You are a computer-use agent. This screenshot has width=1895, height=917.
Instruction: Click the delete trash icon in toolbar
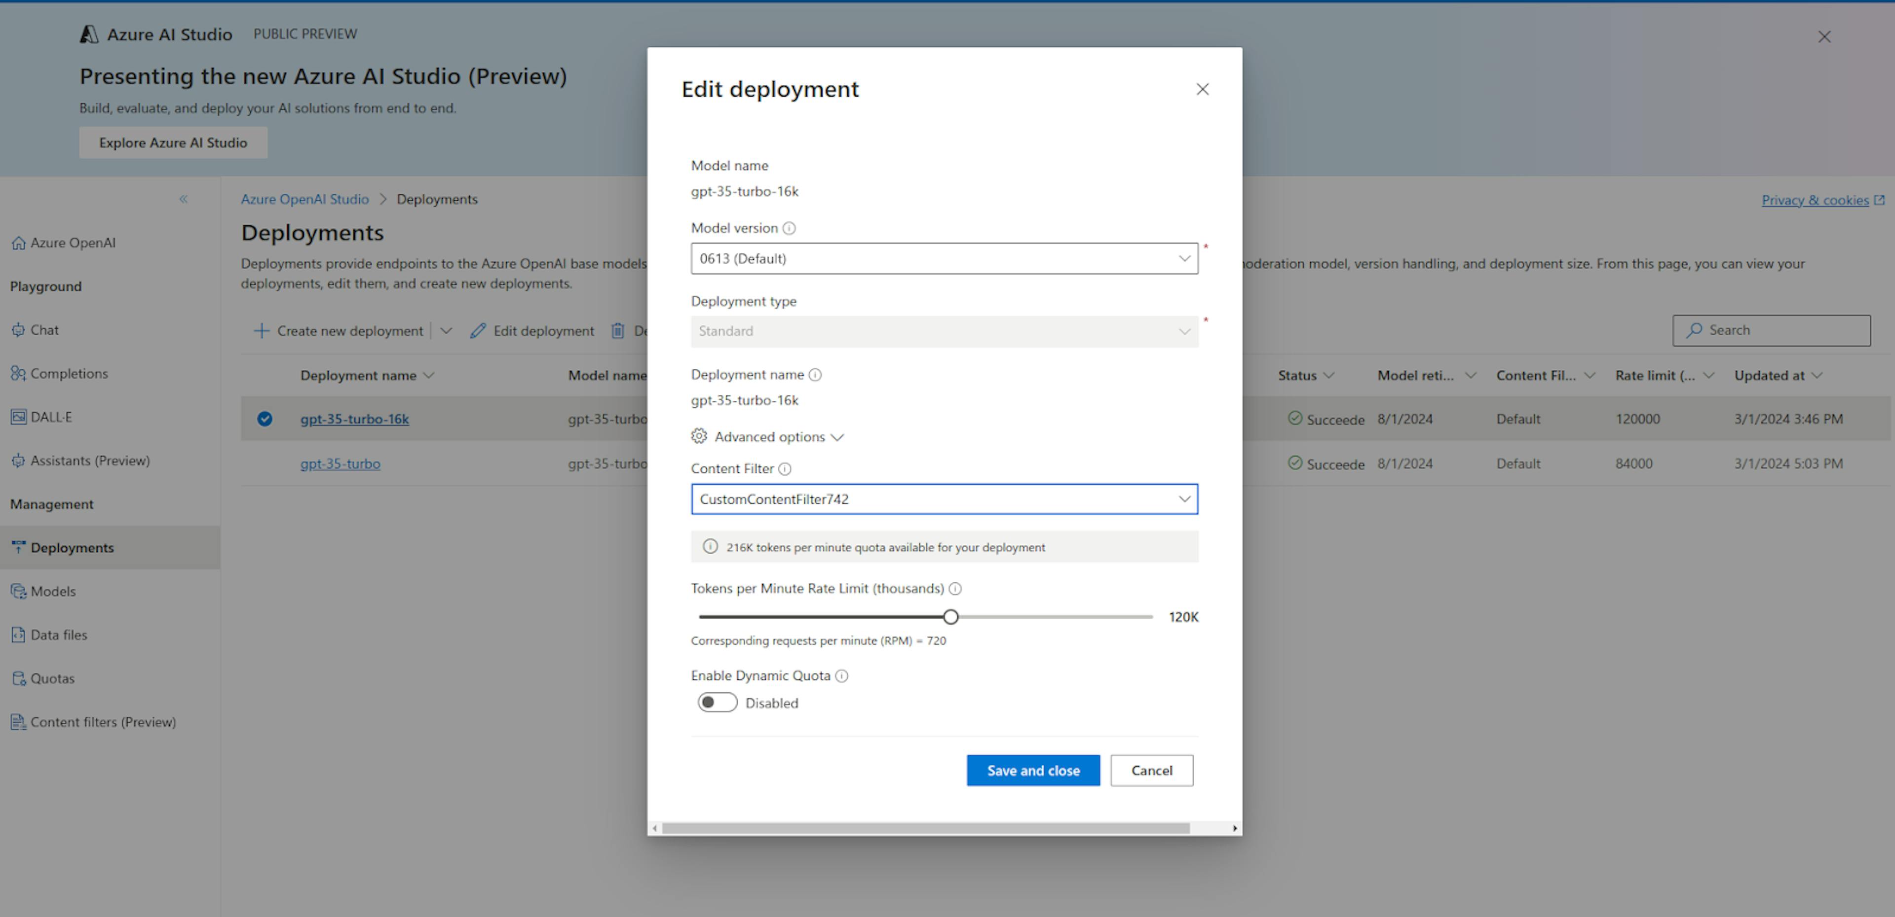[617, 331]
